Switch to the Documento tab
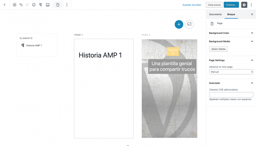 [x=215, y=14]
